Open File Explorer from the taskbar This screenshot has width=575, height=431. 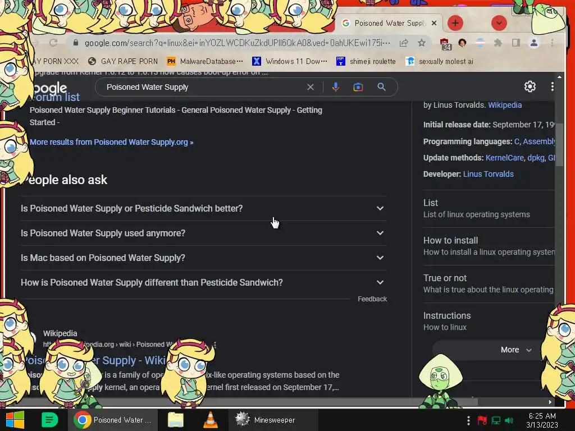pyautogui.click(x=176, y=420)
